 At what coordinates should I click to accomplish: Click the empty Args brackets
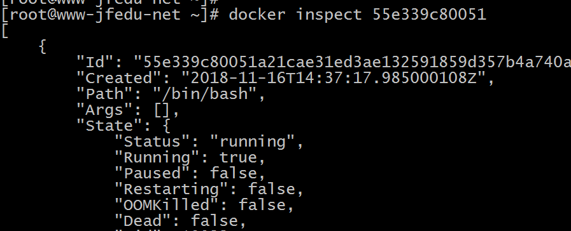(162, 110)
